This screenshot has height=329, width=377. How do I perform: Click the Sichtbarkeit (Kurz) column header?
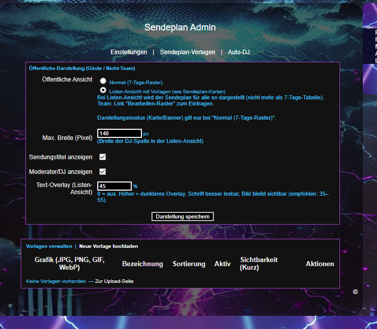pos(259,264)
